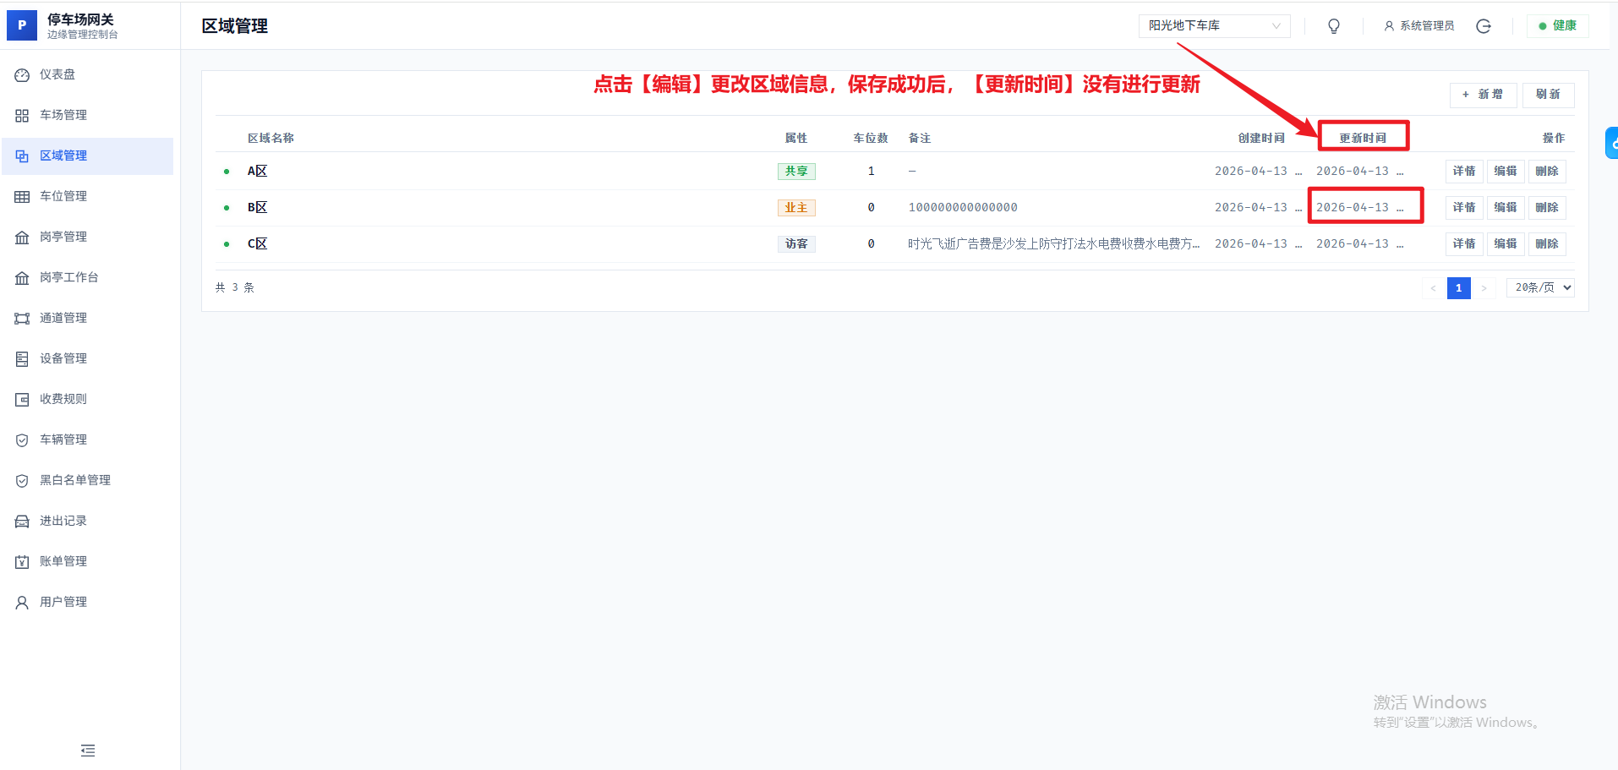Open the 20条/页 page size selector
This screenshot has width=1618, height=770.
click(1539, 288)
